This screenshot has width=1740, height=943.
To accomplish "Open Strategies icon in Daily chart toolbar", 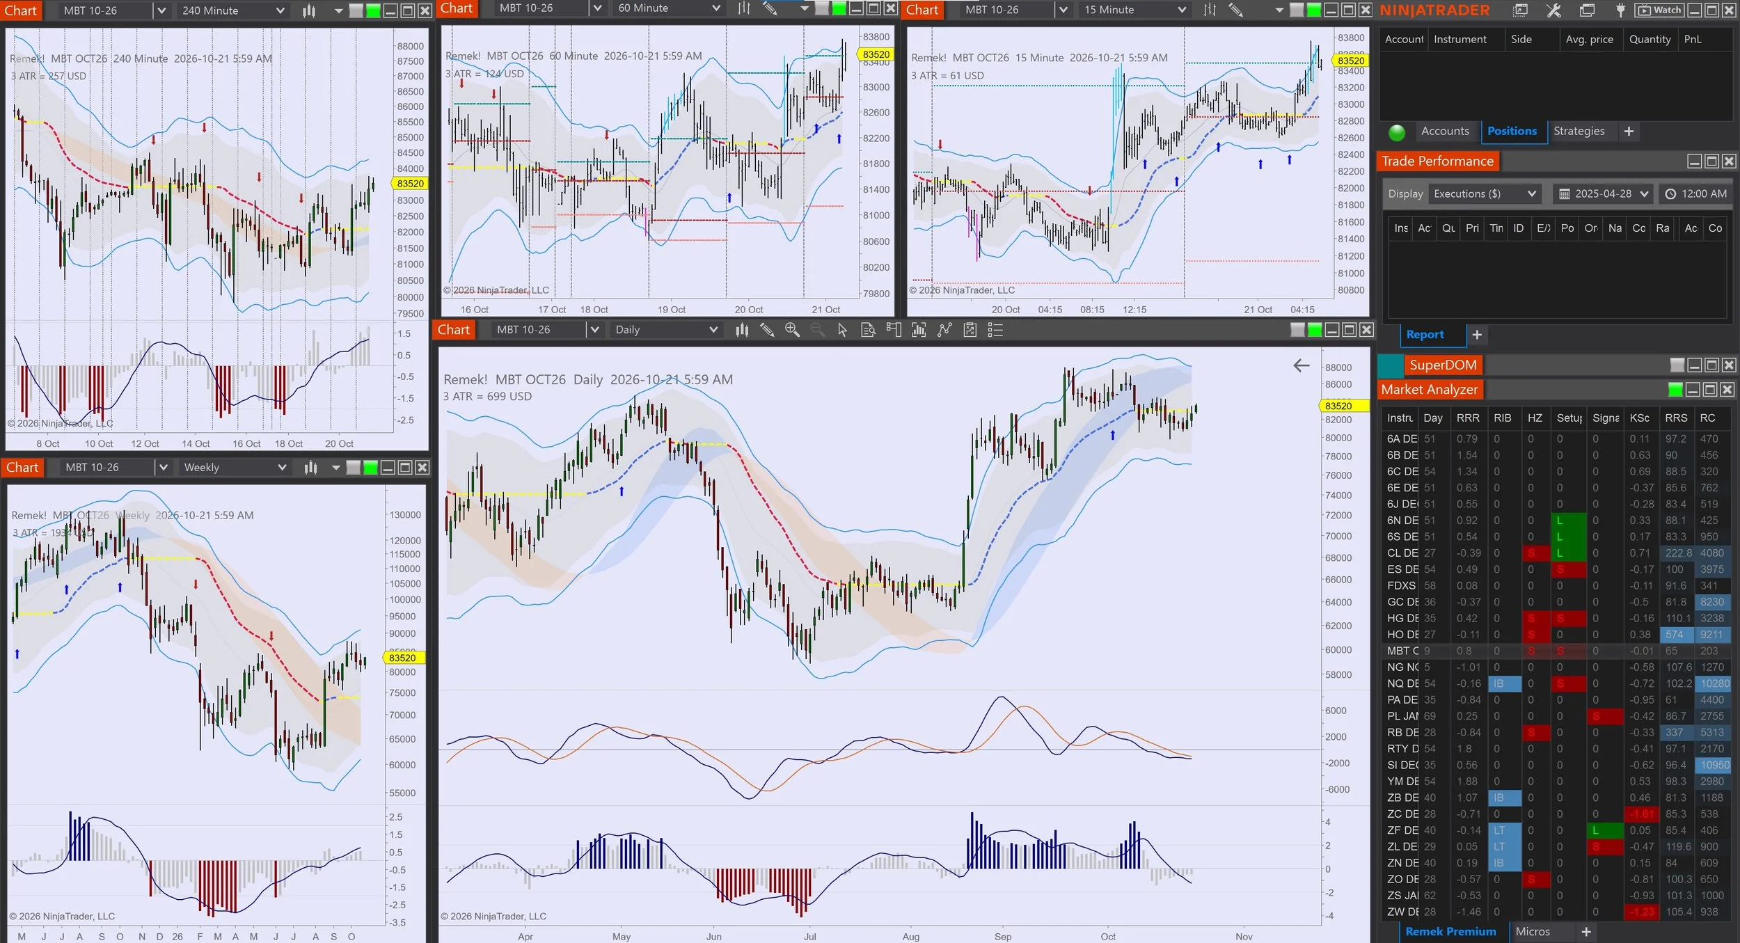I will click(944, 330).
